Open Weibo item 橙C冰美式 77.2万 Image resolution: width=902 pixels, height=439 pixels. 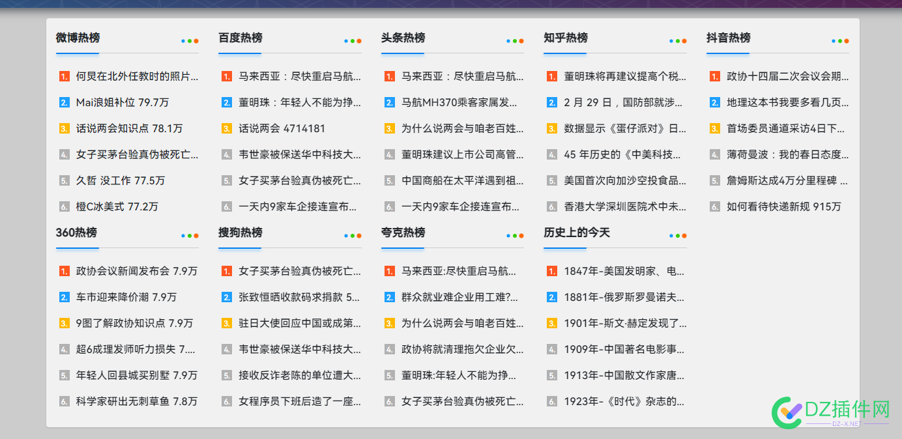pos(117,206)
